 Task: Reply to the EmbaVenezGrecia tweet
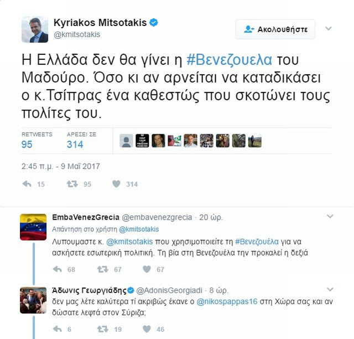(58, 269)
